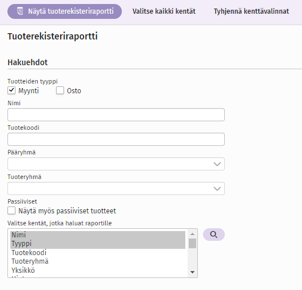Click the magnifier search icon button

tap(214, 235)
